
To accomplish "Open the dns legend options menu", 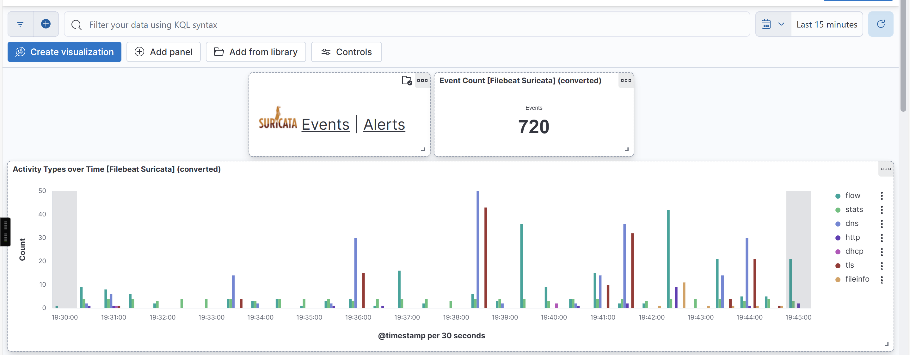I will pos(882,224).
